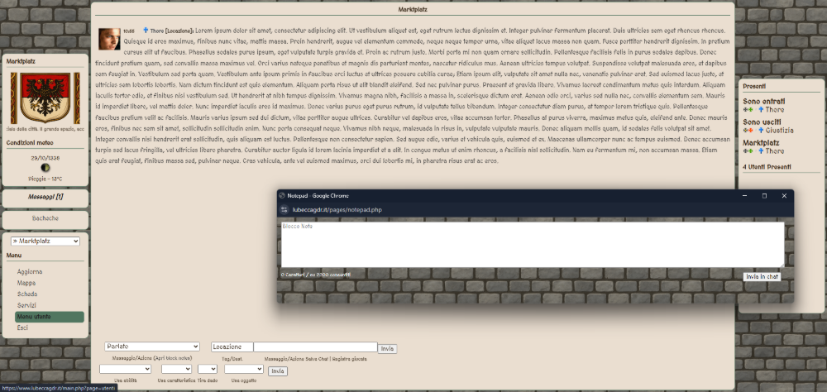Maximize the Notepad popup window
827x392 pixels.
pyautogui.click(x=763, y=196)
